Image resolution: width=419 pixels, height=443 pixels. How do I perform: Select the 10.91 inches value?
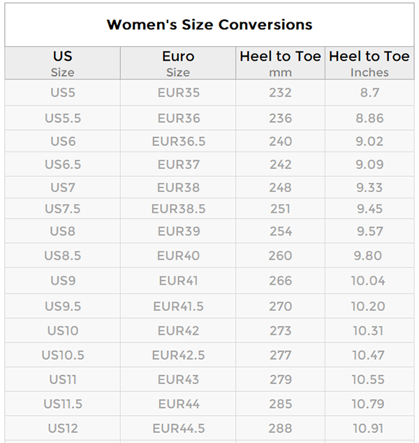pyautogui.click(x=369, y=428)
